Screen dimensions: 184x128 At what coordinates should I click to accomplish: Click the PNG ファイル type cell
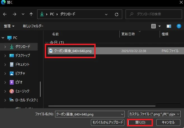click(170, 51)
